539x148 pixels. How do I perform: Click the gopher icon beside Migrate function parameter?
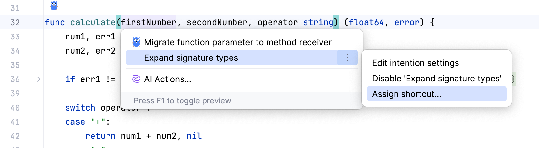[x=136, y=42]
